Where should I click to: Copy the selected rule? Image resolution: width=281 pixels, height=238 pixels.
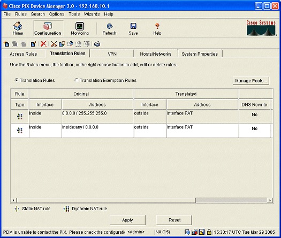(62, 44)
